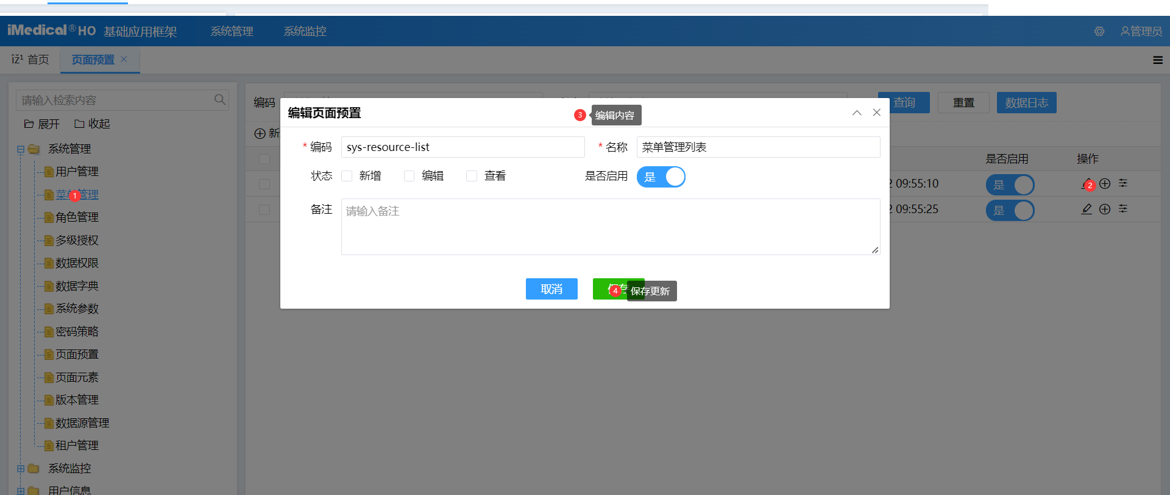The image size is (1170, 495).
Task: Select 数据权限 in the tree
Action: click(77, 263)
